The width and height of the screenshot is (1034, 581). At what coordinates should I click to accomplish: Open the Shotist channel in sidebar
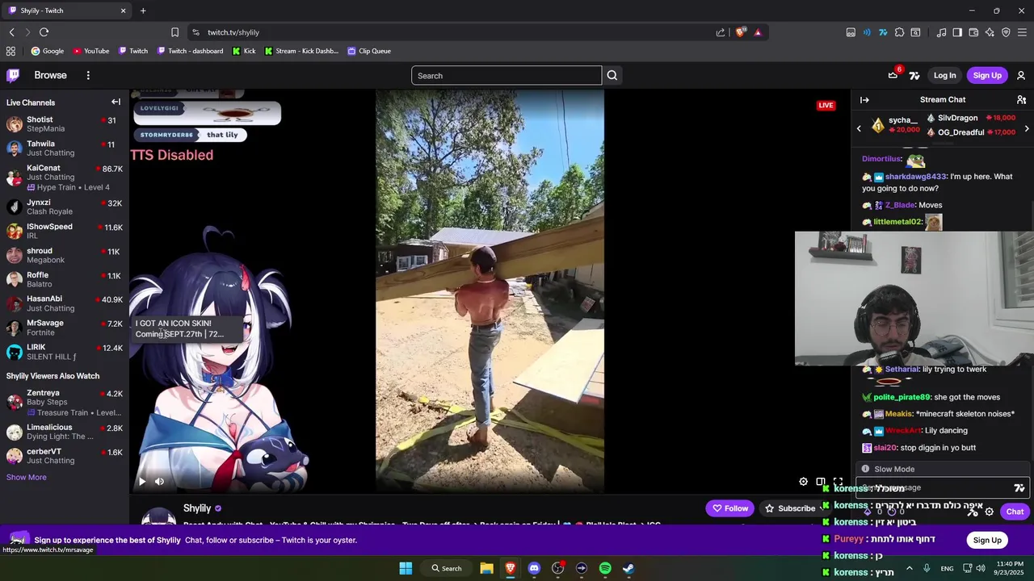point(65,124)
